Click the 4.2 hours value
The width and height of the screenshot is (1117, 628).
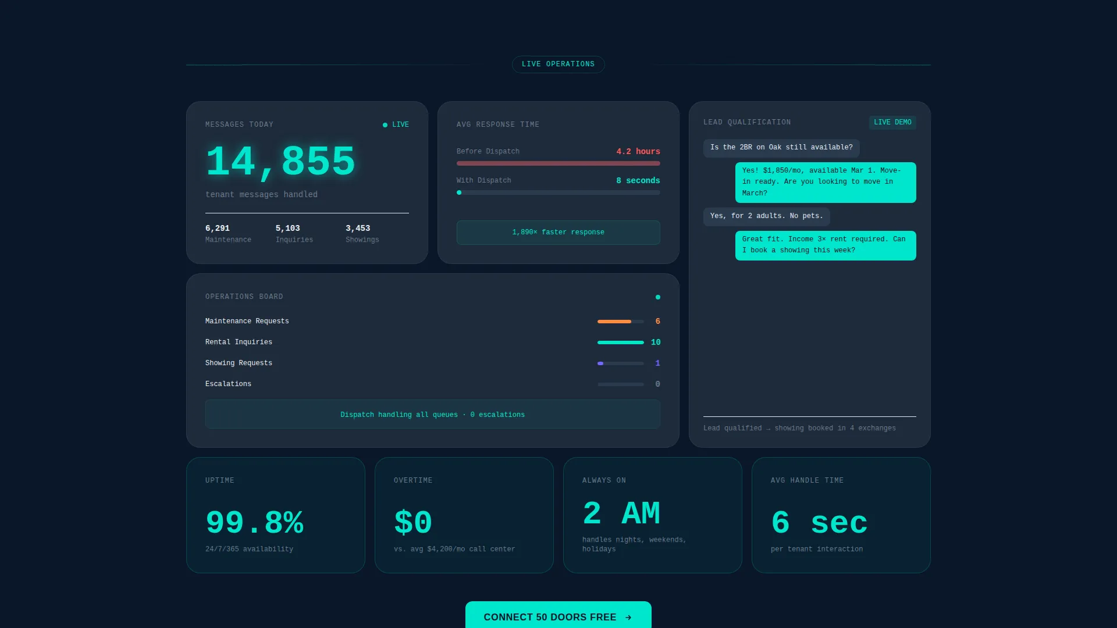(638, 151)
